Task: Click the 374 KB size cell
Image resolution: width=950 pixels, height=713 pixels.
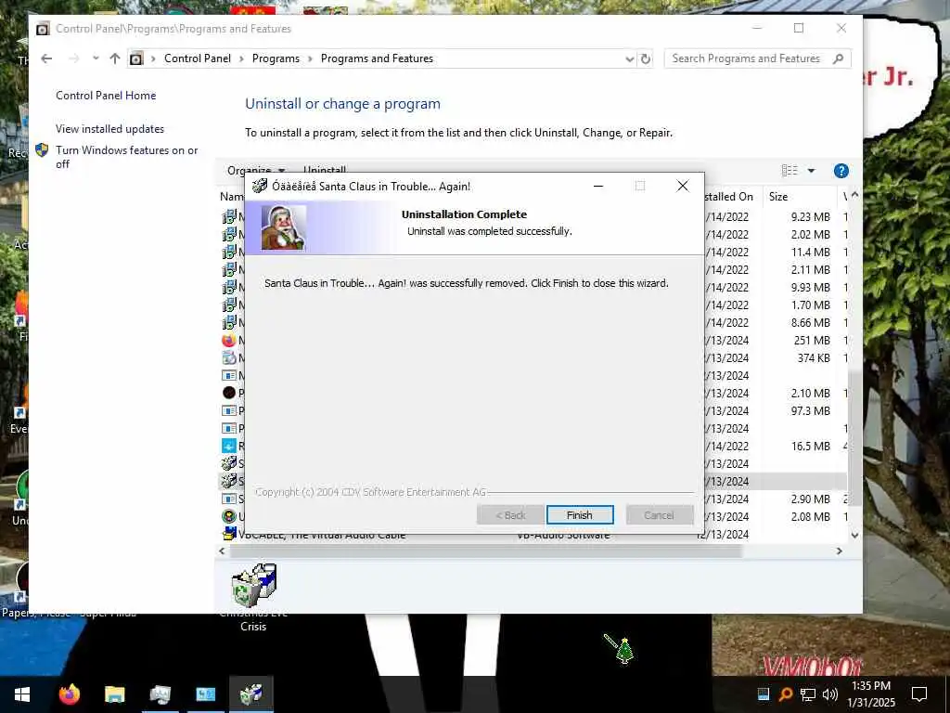Action: (814, 357)
